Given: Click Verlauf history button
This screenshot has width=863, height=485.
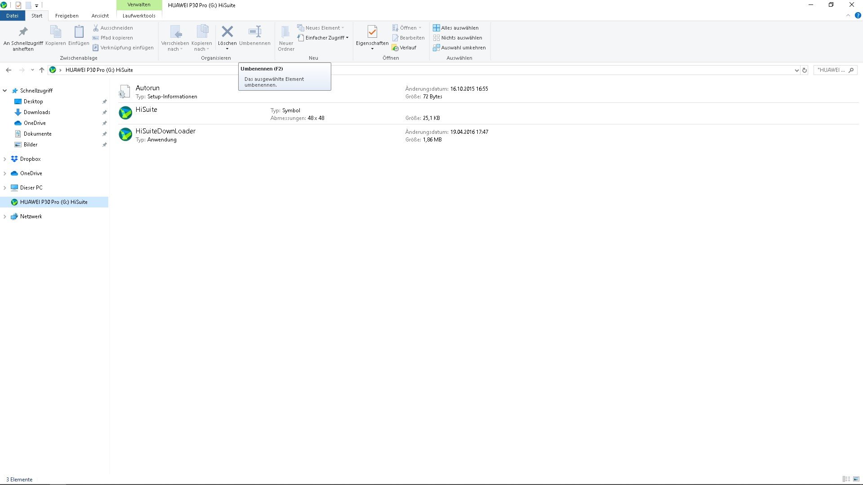Looking at the screenshot, I should [x=404, y=48].
